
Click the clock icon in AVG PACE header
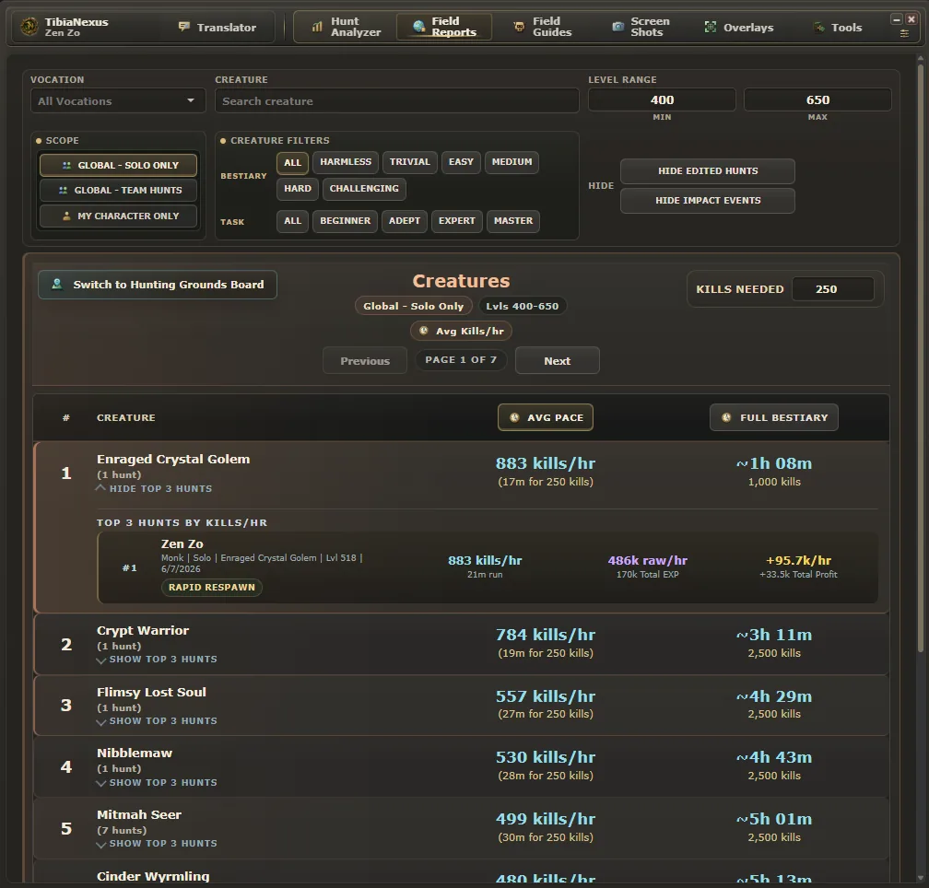pyautogui.click(x=514, y=417)
